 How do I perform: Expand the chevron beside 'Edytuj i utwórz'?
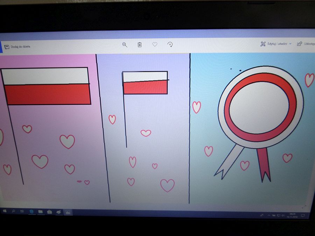click(290, 44)
